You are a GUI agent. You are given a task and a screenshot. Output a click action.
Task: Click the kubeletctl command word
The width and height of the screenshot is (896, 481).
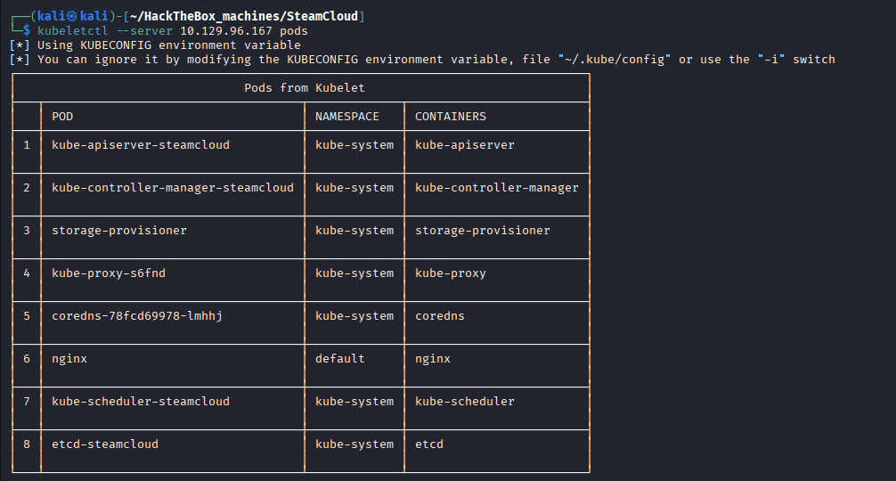pos(72,31)
